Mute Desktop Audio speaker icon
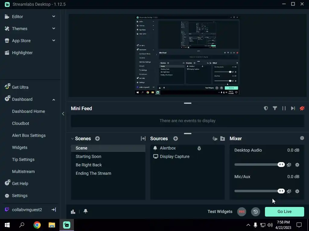Viewport: 309px width, 231px height. [289, 165]
